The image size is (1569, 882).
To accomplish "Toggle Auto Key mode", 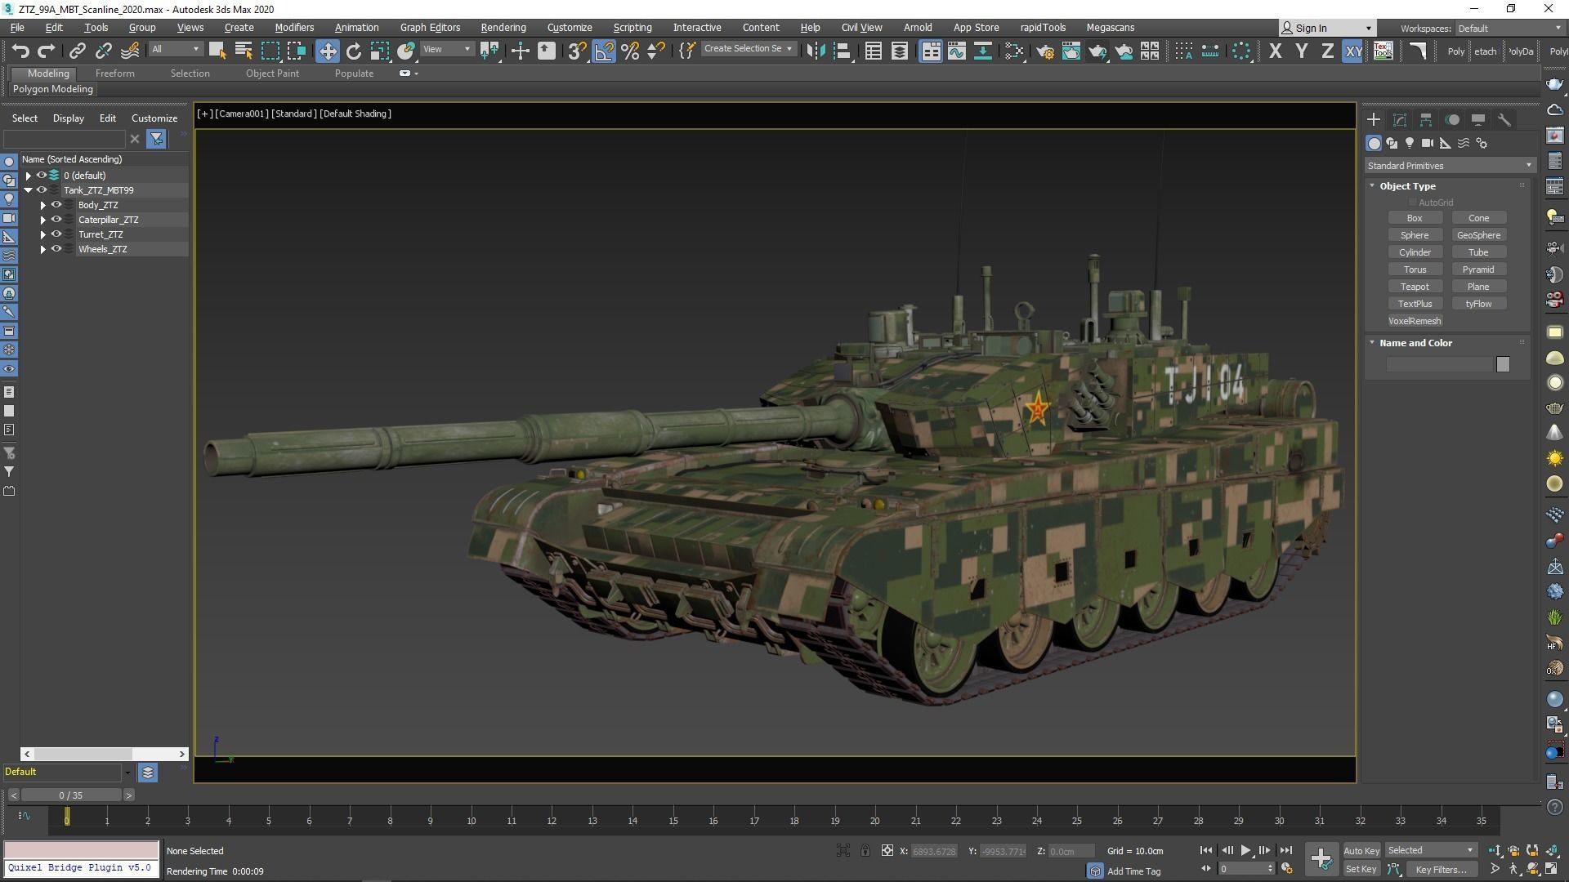I will pyautogui.click(x=1361, y=850).
